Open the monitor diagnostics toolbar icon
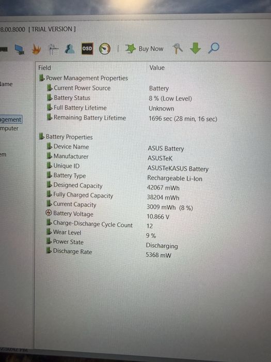 (x=20, y=49)
